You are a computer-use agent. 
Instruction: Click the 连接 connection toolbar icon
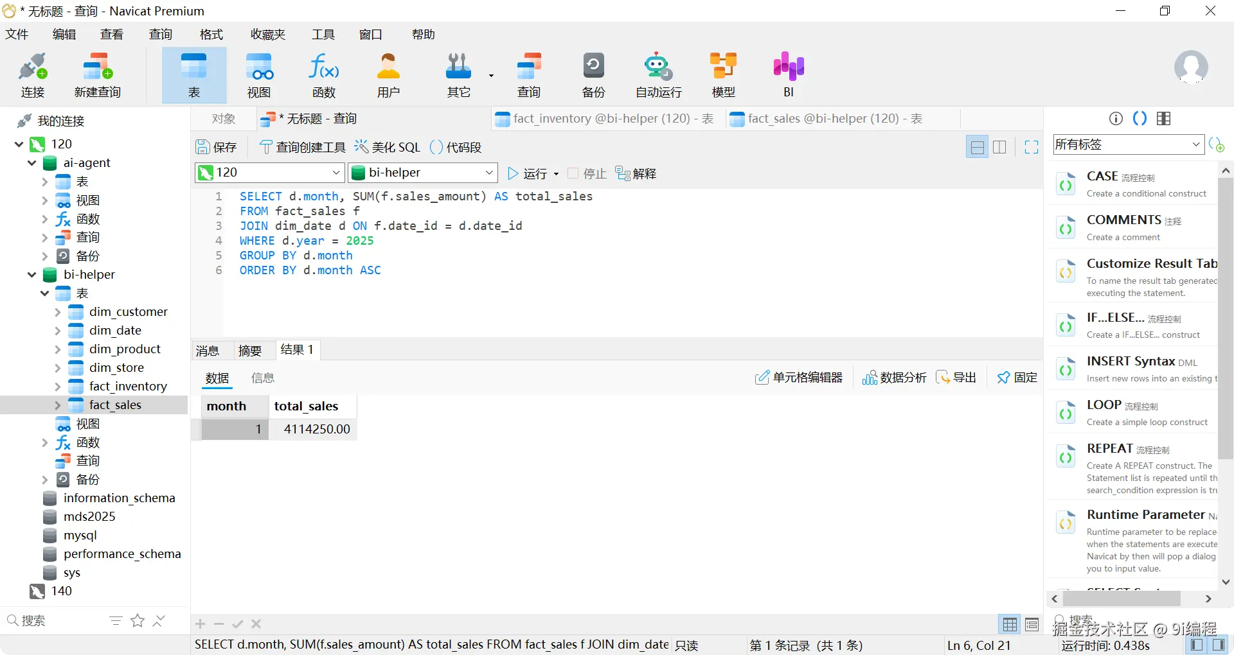[33, 75]
